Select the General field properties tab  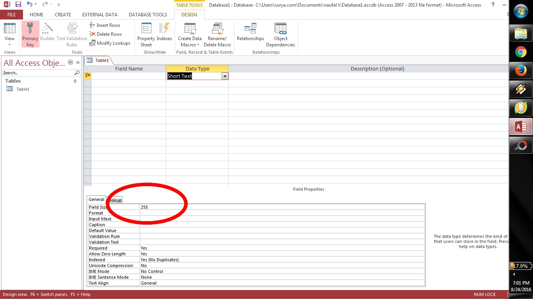tap(96, 199)
